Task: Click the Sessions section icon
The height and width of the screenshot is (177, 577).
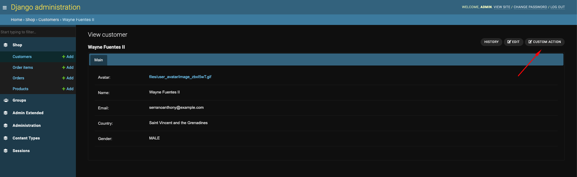Action: (x=6, y=151)
